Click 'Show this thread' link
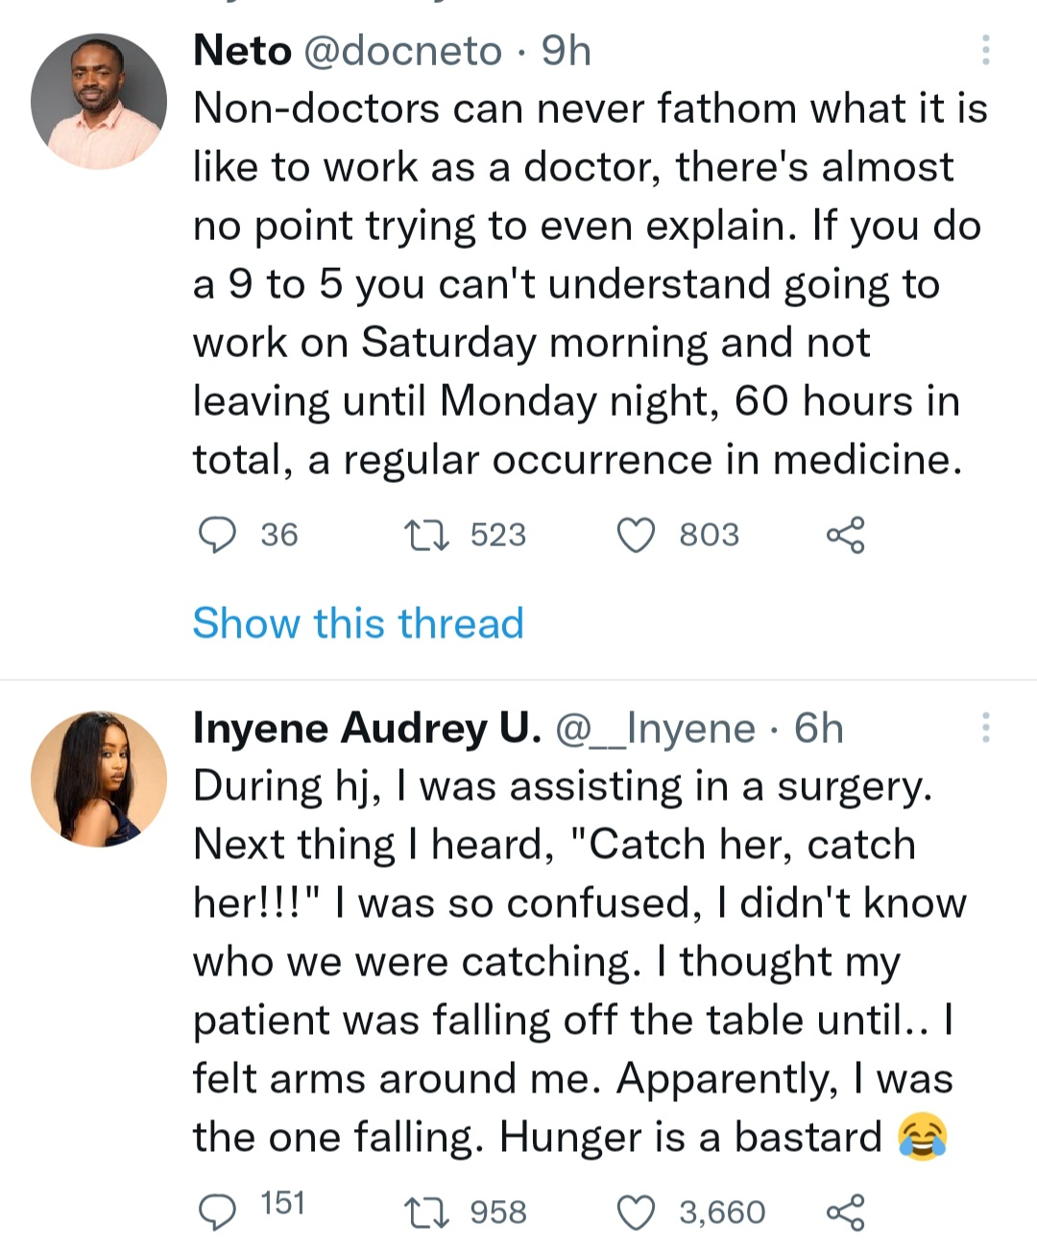The width and height of the screenshot is (1037, 1249). pyautogui.click(x=358, y=623)
